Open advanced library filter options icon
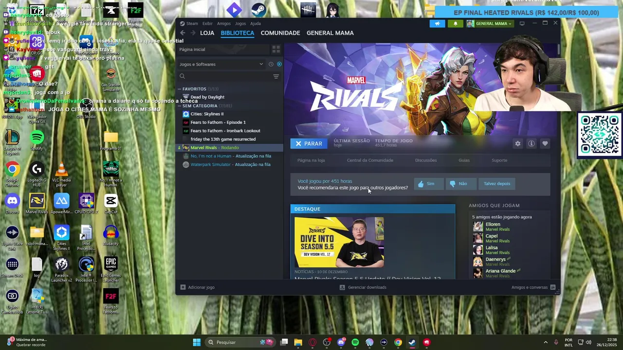This screenshot has width=623, height=350. pyautogui.click(x=276, y=76)
